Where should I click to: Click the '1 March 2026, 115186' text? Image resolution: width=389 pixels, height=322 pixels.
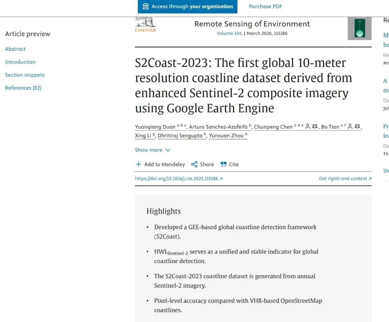point(265,33)
